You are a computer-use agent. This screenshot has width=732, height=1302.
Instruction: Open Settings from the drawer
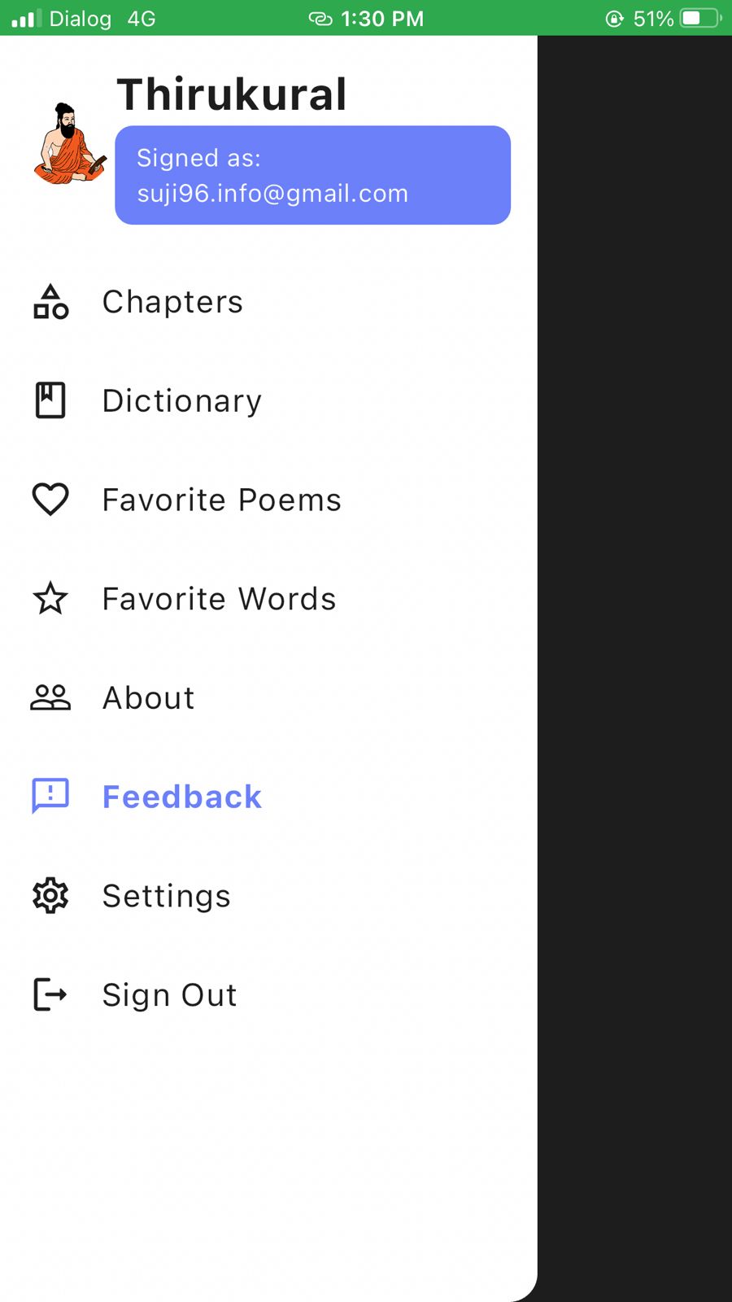(x=268, y=895)
